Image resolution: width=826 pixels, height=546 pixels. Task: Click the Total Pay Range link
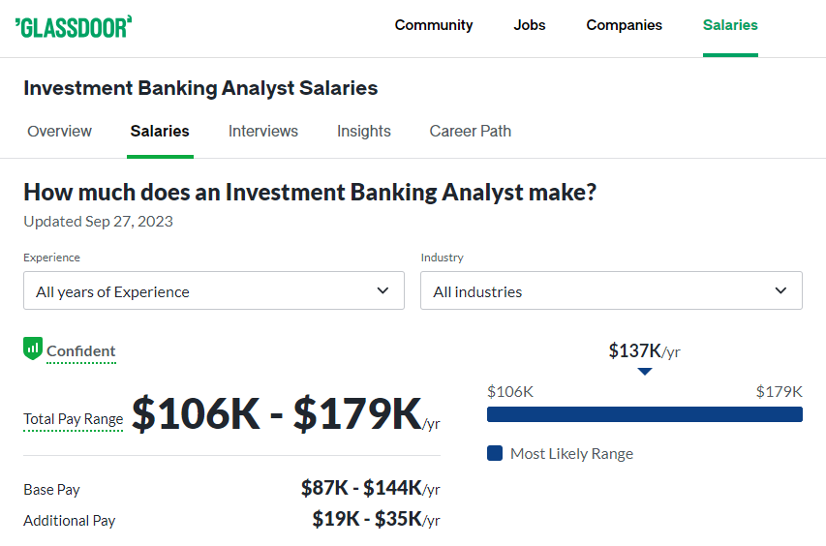74,419
